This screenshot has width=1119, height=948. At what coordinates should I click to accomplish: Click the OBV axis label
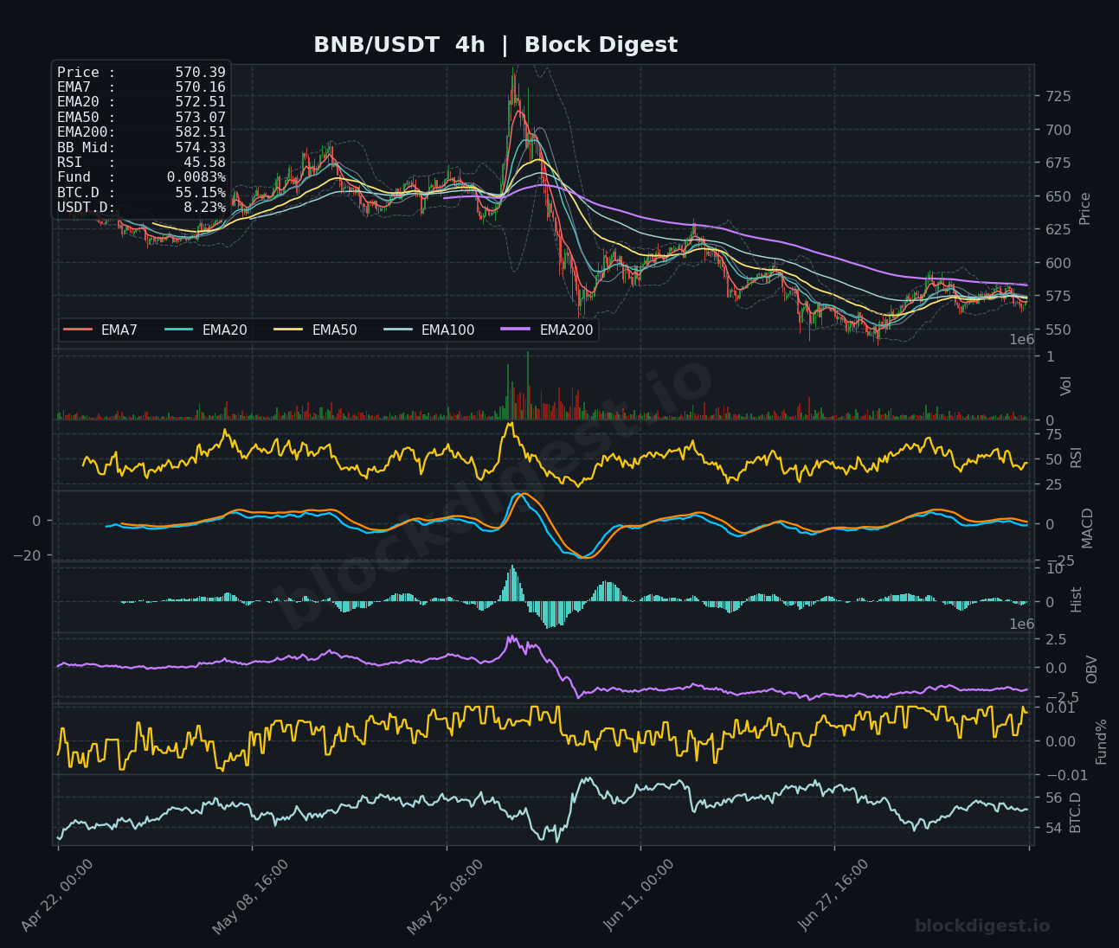[1091, 669]
